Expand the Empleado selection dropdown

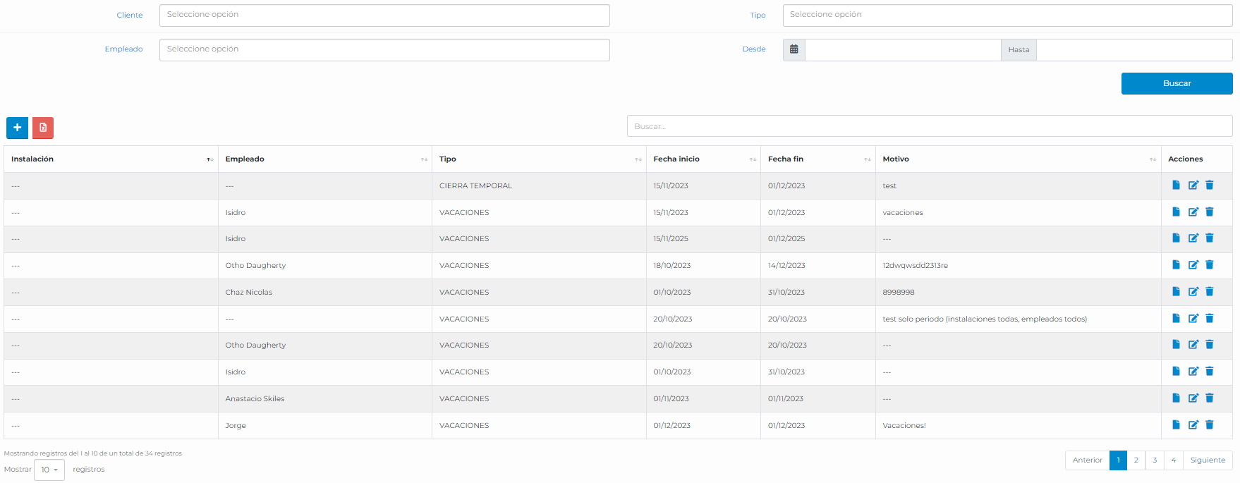(x=384, y=50)
